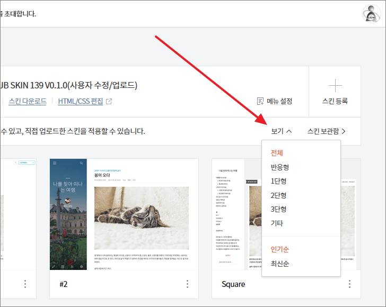Open more options for Square skin
The width and height of the screenshot is (386, 307).
[x=349, y=284]
